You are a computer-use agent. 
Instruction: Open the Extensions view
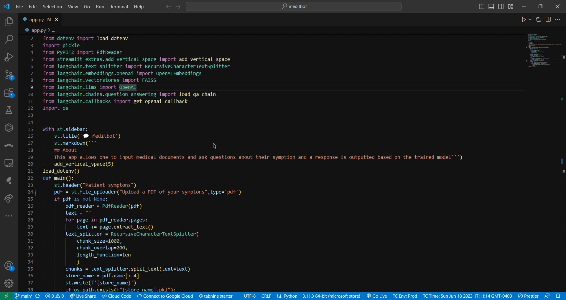click(9, 93)
